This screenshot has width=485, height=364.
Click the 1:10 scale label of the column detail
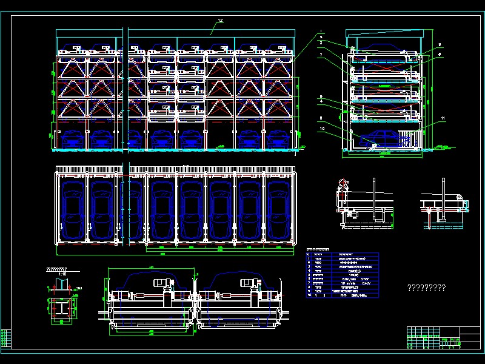62,274
